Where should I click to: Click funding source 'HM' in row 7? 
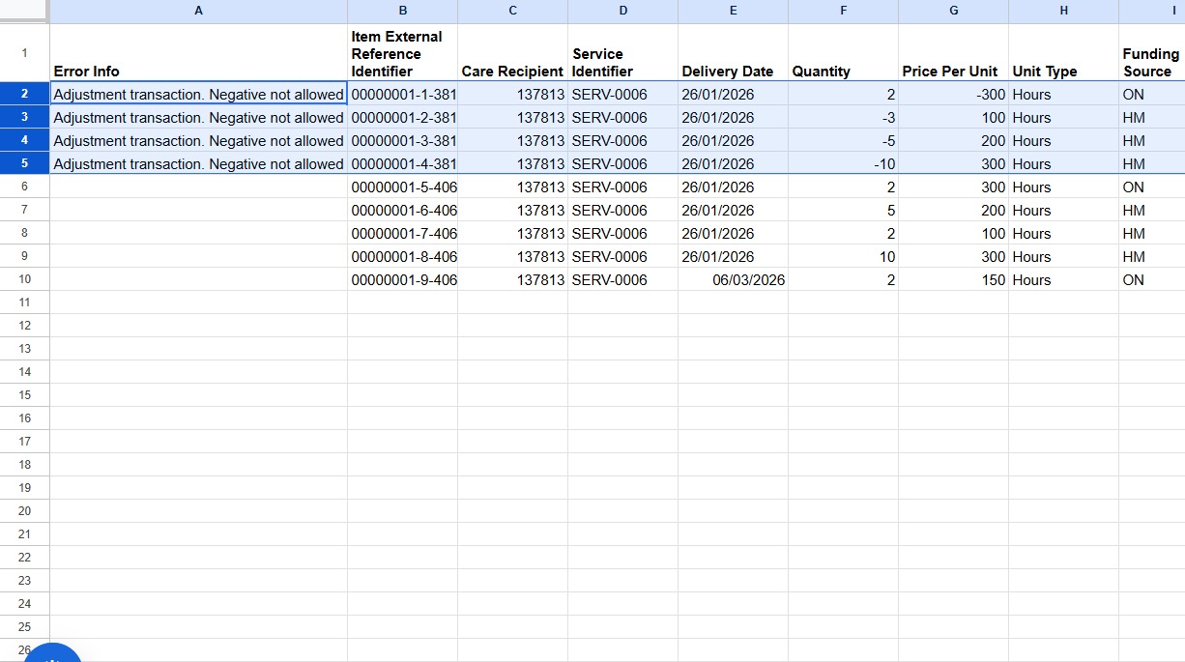(x=1151, y=211)
